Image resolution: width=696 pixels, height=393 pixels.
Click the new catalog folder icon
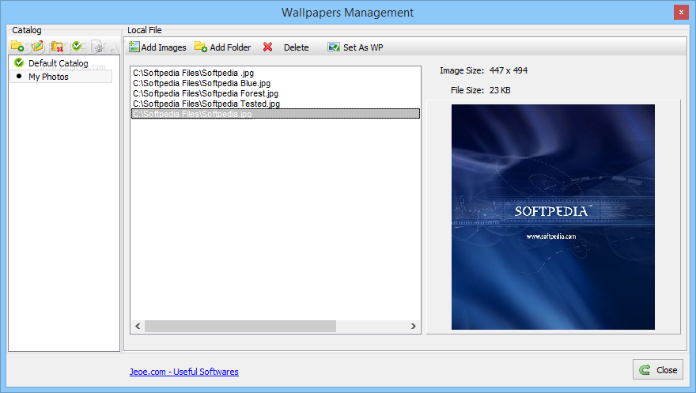tap(17, 46)
